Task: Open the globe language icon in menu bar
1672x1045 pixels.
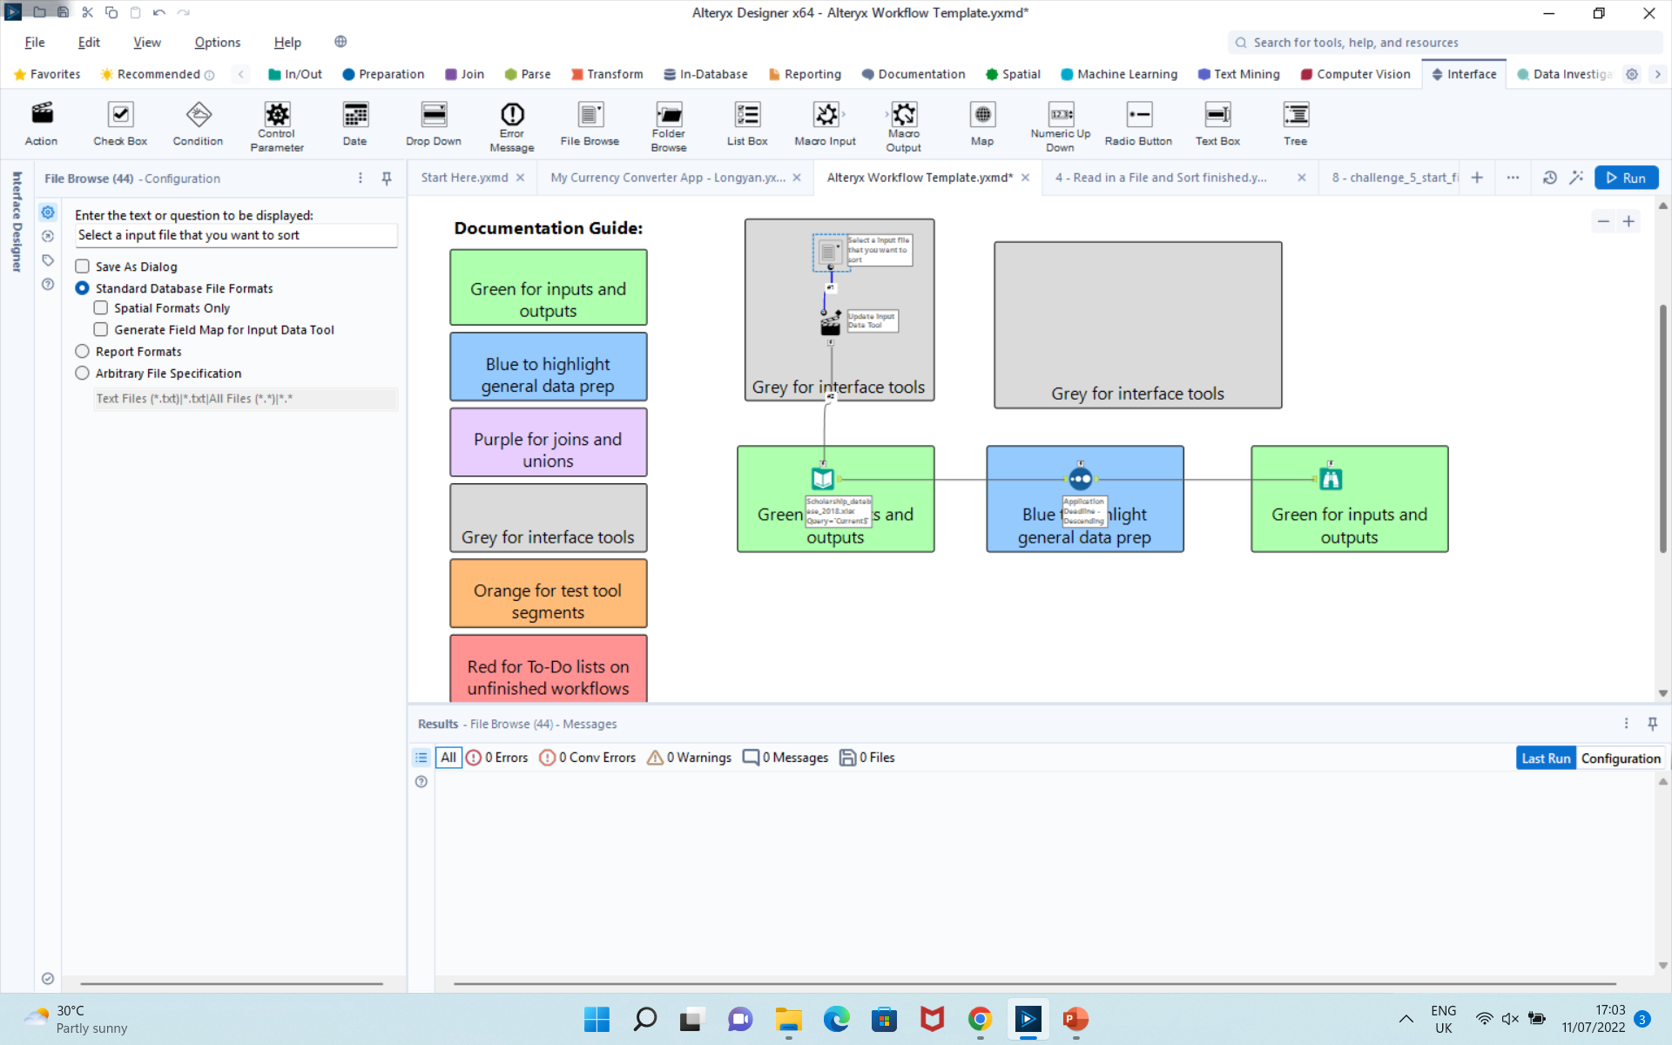Action: click(x=340, y=42)
